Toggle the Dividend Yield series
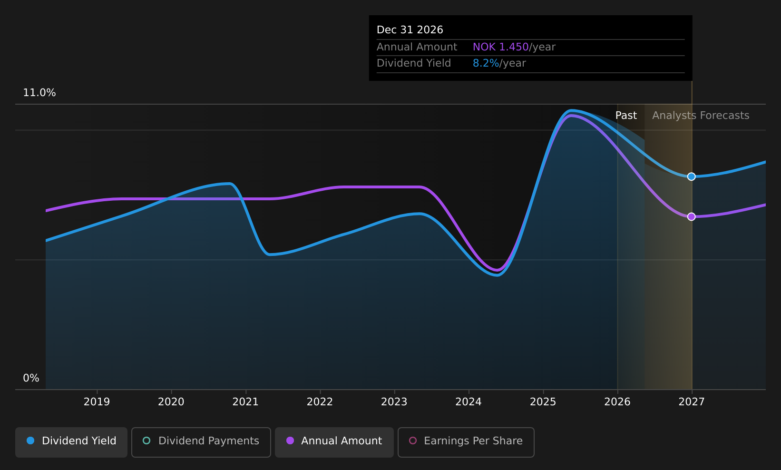The width and height of the screenshot is (781, 470). 71,442
